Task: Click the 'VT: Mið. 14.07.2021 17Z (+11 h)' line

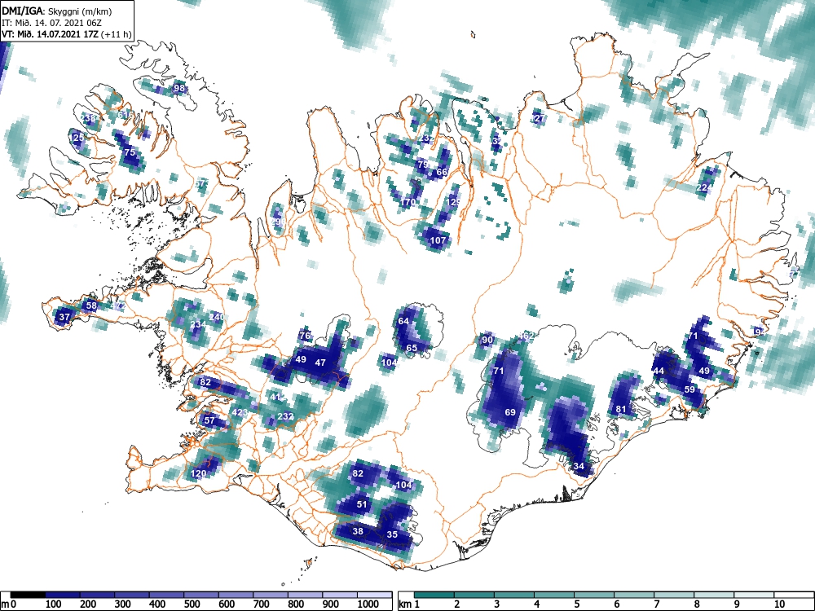Action: (x=67, y=34)
